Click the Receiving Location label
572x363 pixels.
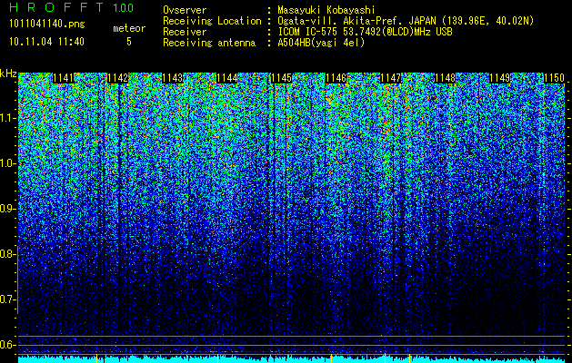212,21
